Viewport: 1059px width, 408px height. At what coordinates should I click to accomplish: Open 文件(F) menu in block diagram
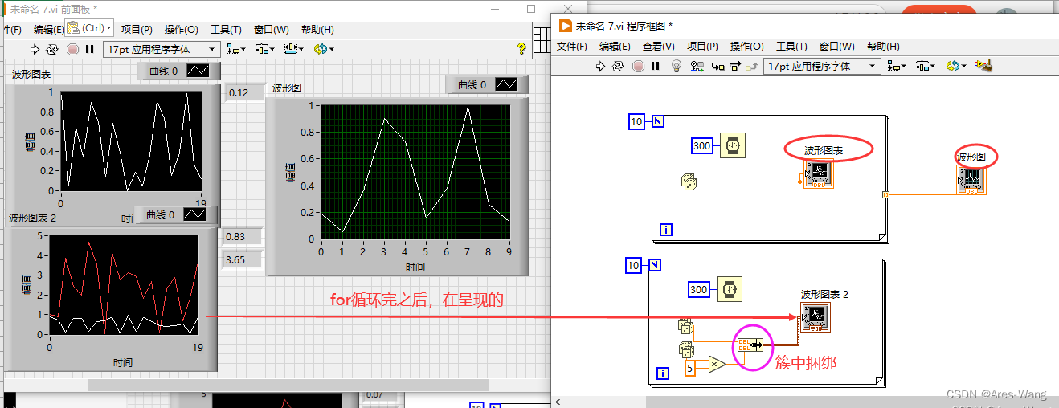[x=573, y=47]
